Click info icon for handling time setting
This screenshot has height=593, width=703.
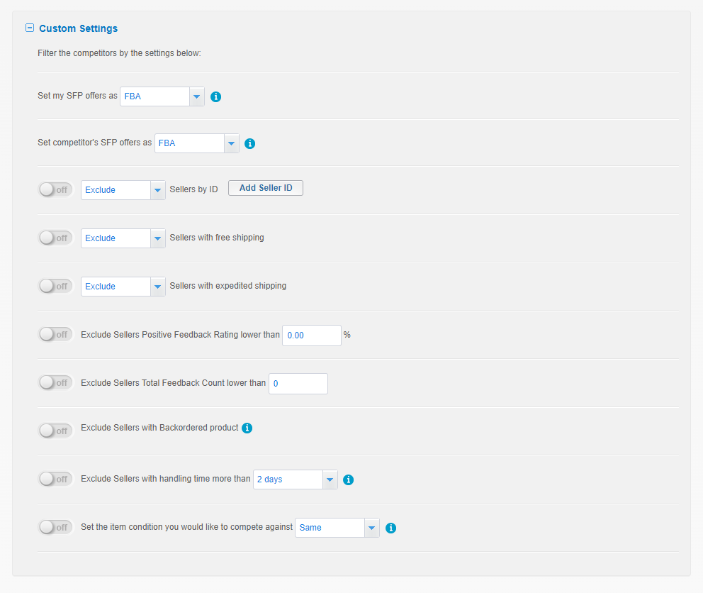coord(349,480)
